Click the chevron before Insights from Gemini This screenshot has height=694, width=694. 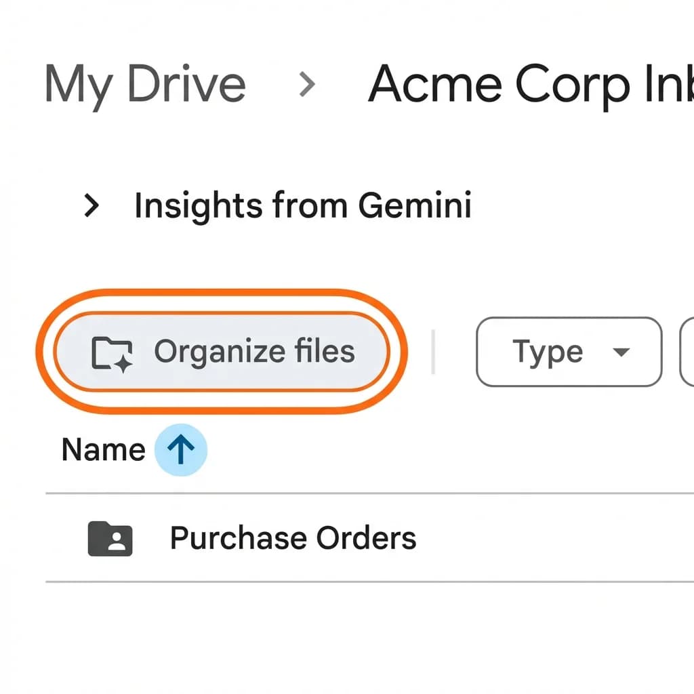coord(91,206)
